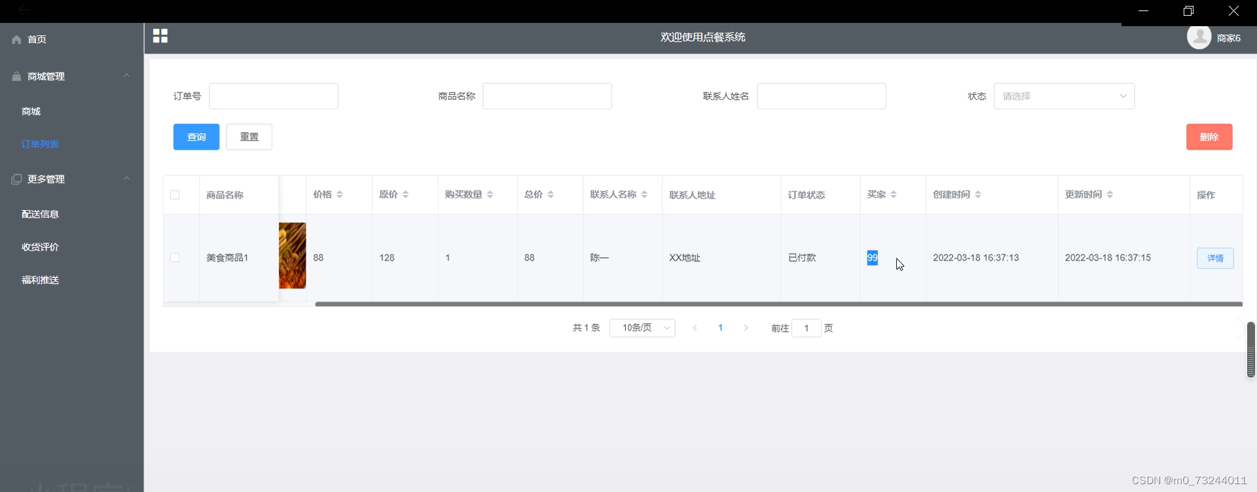1257x492 pixels.
Task: Sort by 买家 column arrows
Action: coord(894,195)
